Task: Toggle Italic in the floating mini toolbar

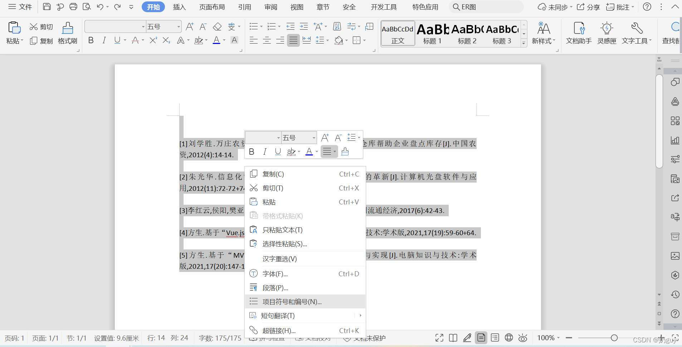Action: tap(265, 152)
